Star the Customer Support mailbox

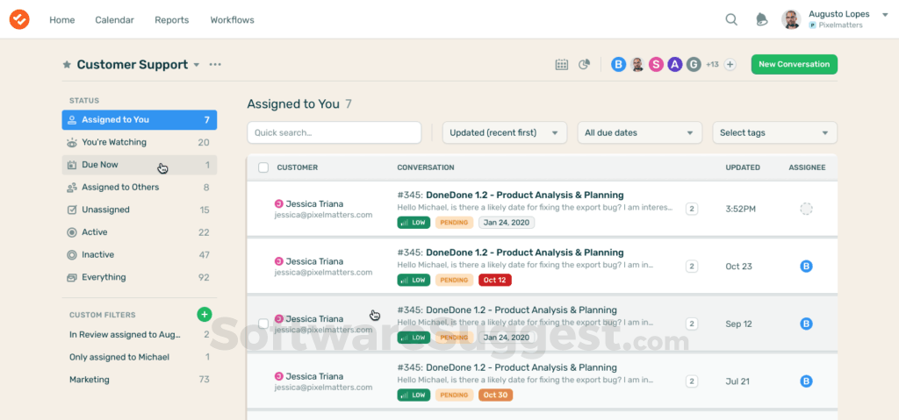click(x=67, y=65)
